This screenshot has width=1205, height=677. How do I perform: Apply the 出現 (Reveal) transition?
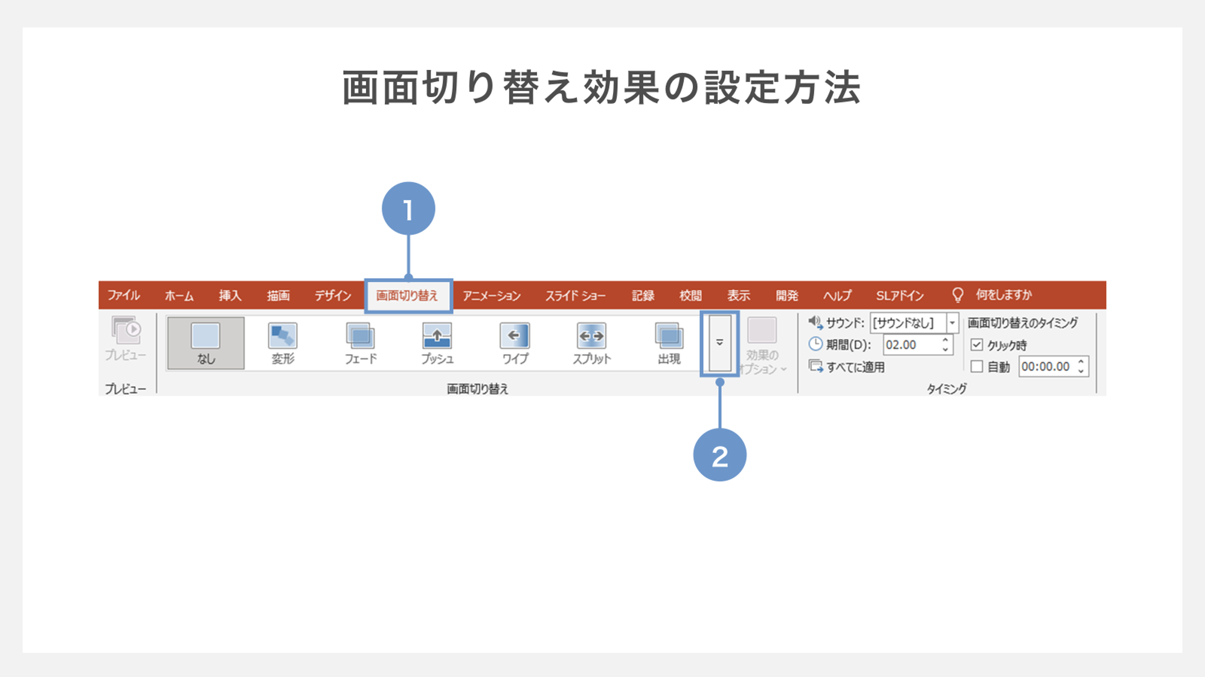point(669,343)
